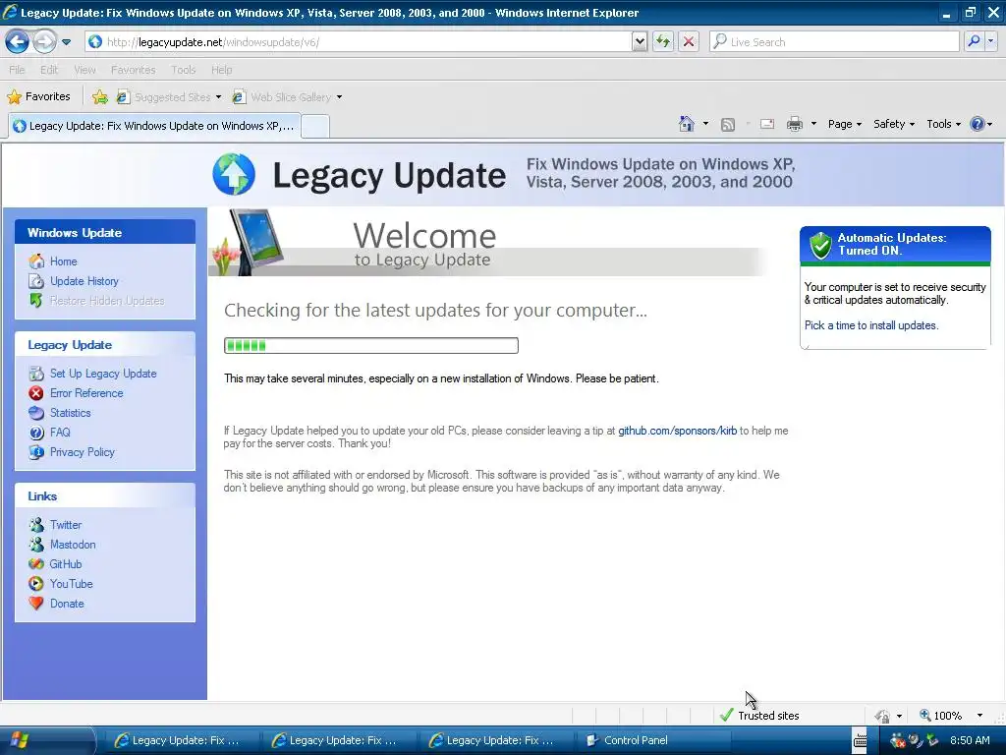Click Trusted sites security zone indicator
The image size is (1006, 755).
[760, 716]
